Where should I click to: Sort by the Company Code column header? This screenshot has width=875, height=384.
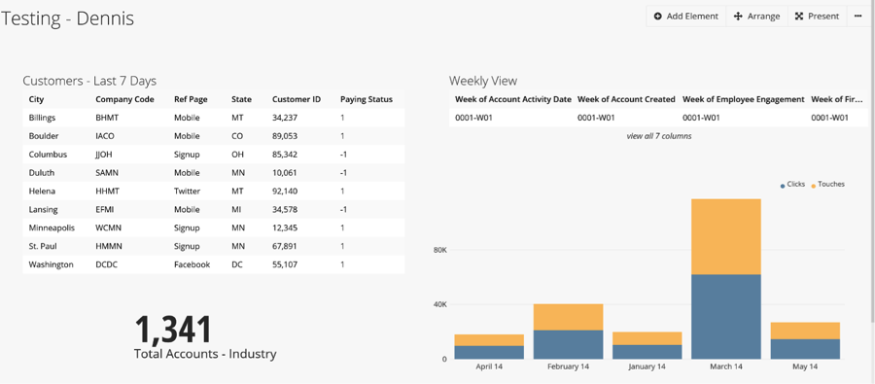coord(124,99)
